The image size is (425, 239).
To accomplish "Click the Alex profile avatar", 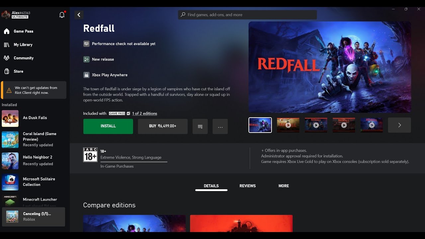I will pyautogui.click(x=6, y=15).
